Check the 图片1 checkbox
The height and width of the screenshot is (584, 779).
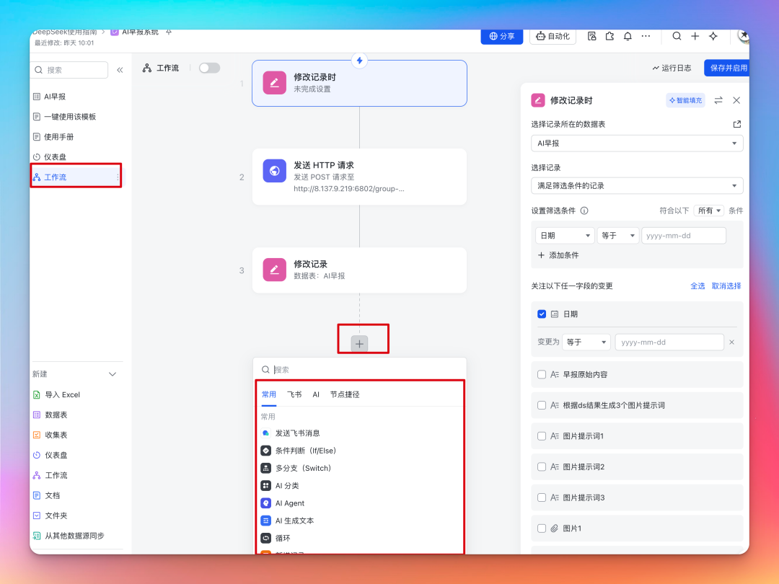coord(542,528)
